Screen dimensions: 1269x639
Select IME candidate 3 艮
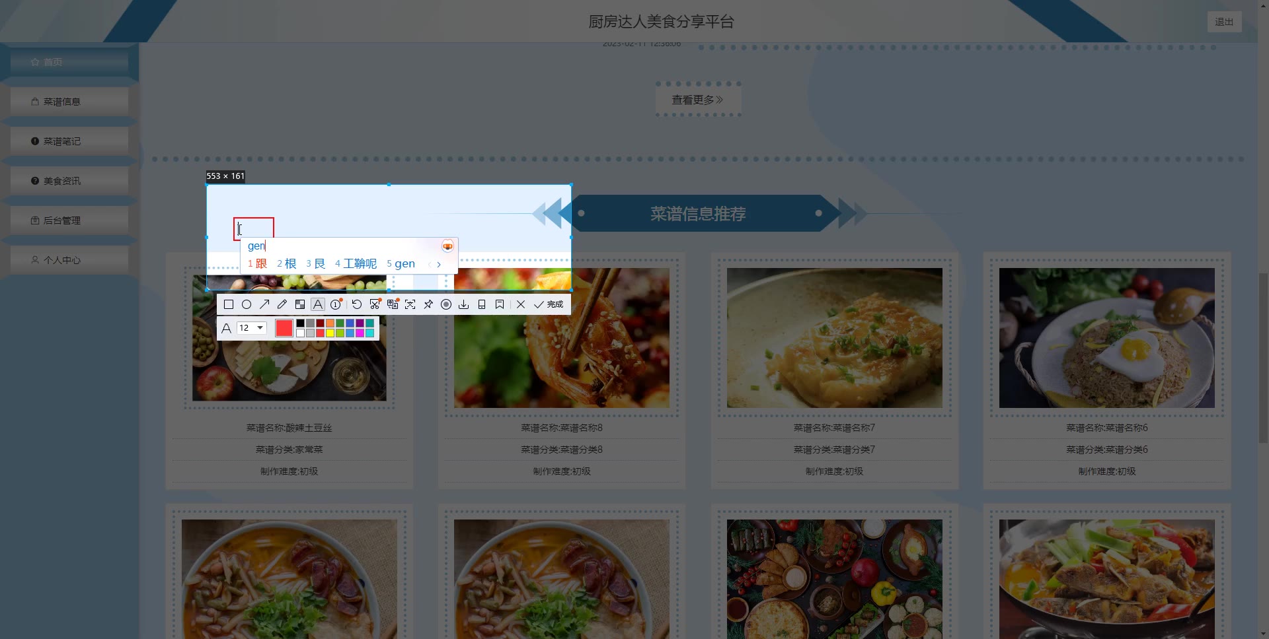click(x=315, y=263)
